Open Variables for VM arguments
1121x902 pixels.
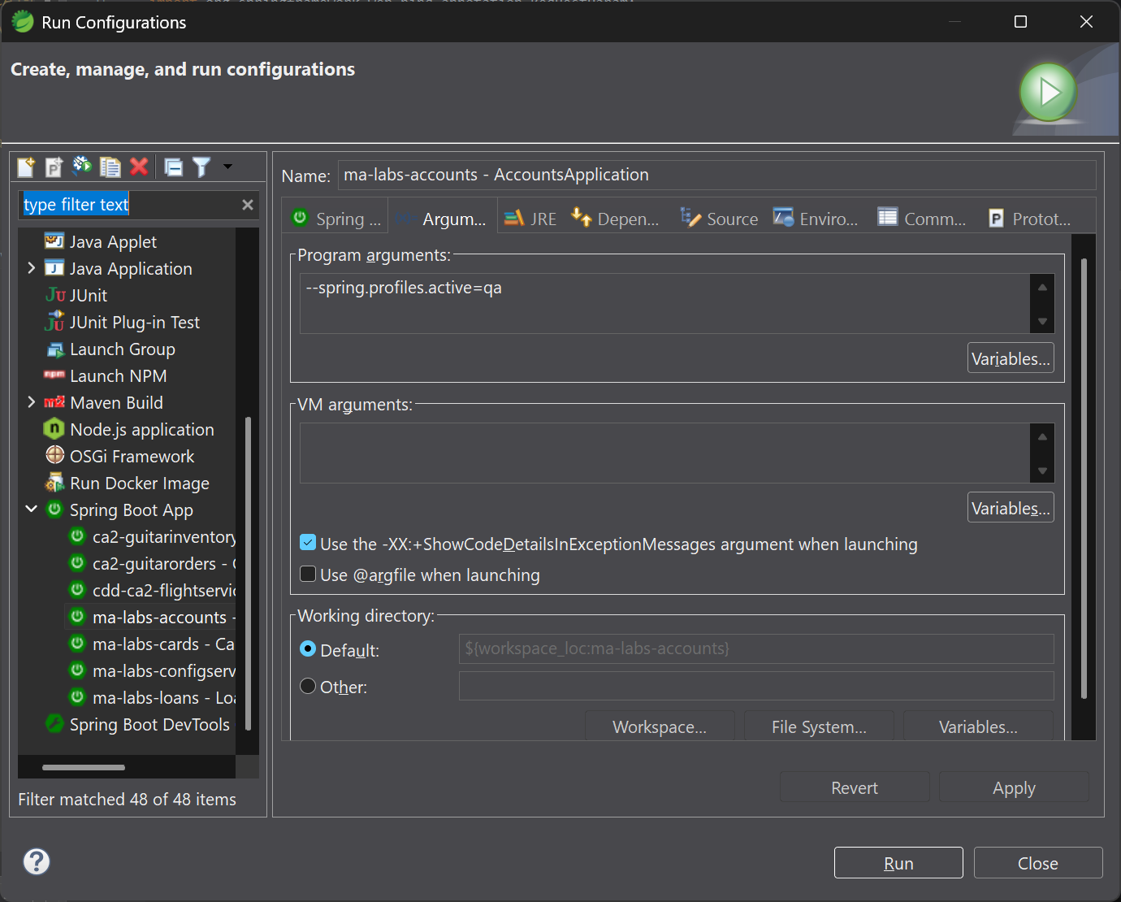coord(1011,508)
